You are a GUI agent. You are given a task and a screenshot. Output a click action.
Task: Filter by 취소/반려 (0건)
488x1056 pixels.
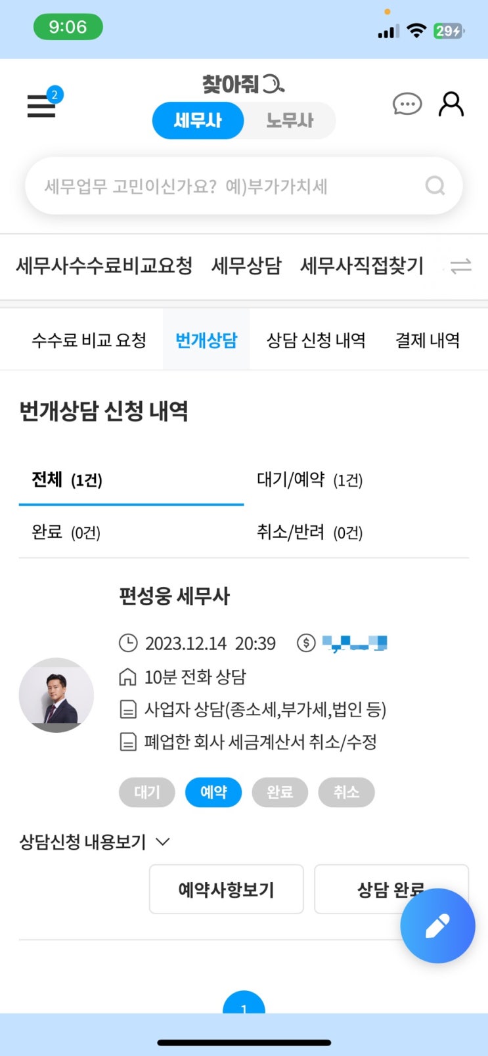(x=309, y=532)
